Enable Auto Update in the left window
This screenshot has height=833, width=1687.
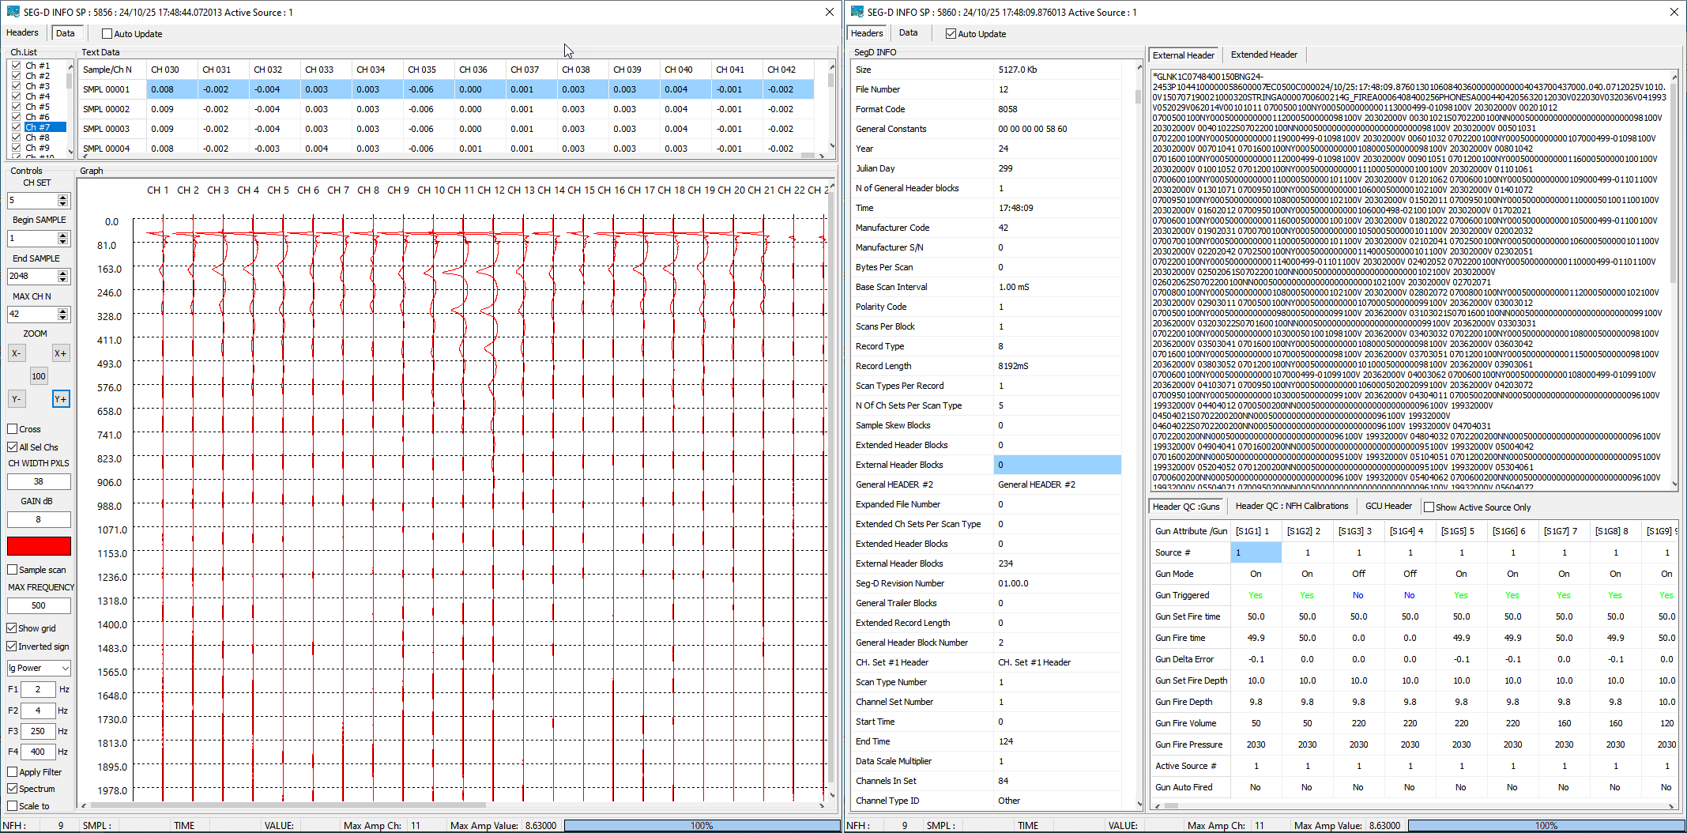coord(107,34)
